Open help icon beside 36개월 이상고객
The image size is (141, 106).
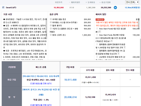tap(118, 54)
